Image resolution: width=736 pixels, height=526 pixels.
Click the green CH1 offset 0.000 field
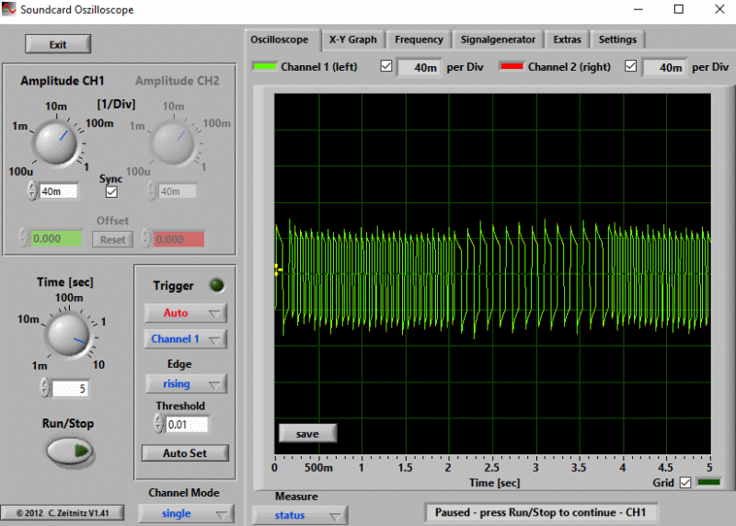(56, 239)
